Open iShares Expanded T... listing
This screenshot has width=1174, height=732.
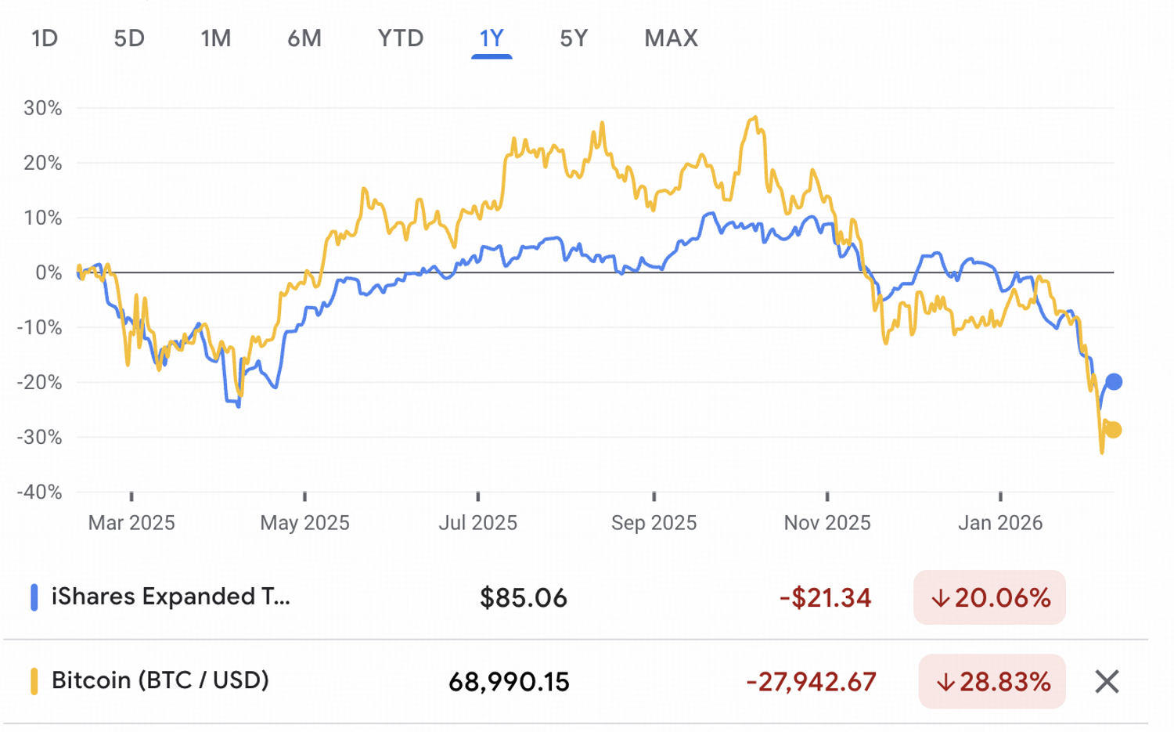171,597
